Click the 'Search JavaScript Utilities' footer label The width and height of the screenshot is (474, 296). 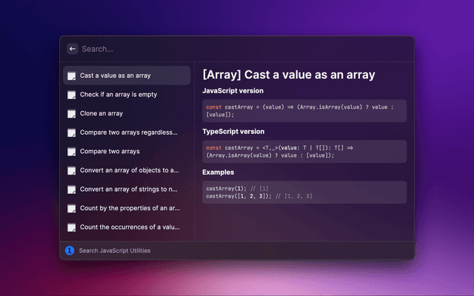click(115, 251)
